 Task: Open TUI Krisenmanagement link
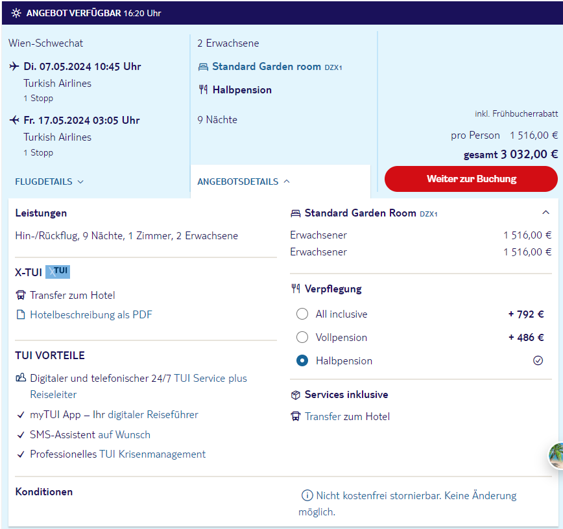pyautogui.click(x=152, y=454)
